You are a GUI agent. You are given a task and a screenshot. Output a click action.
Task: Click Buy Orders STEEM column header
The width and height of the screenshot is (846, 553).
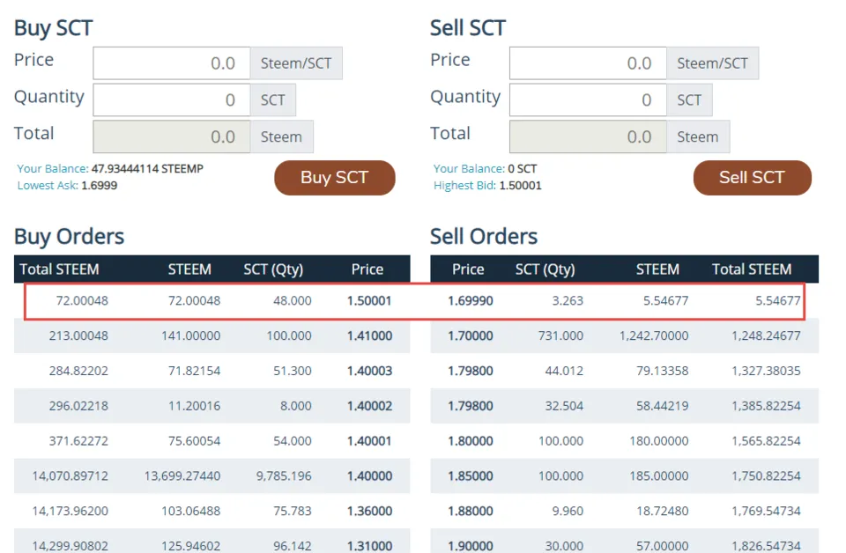189,269
